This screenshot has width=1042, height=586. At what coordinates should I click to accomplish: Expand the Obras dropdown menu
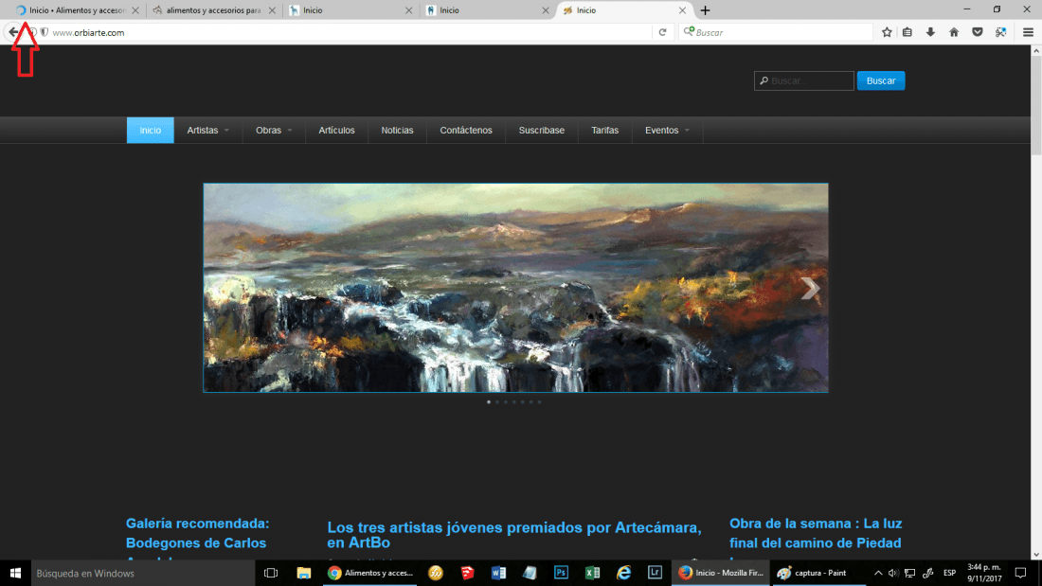(x=274, y=131)
